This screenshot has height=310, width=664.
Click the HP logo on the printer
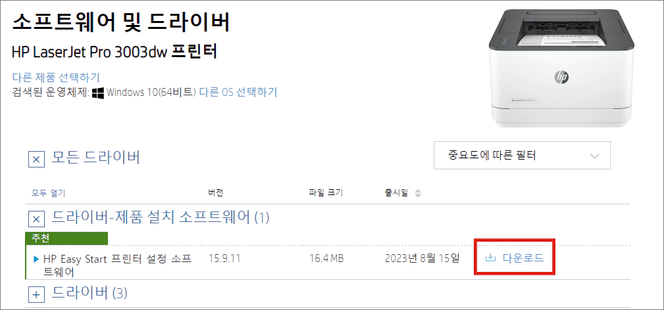561,77
